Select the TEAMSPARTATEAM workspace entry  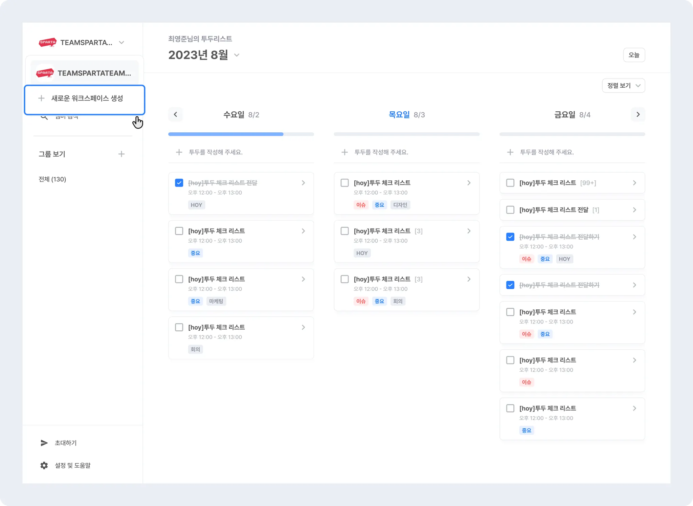coord(85,73)
